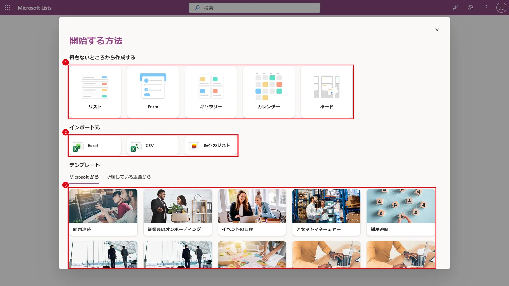
Task: Open the app launcher waffle icon
Action: [x=8, y=8]
